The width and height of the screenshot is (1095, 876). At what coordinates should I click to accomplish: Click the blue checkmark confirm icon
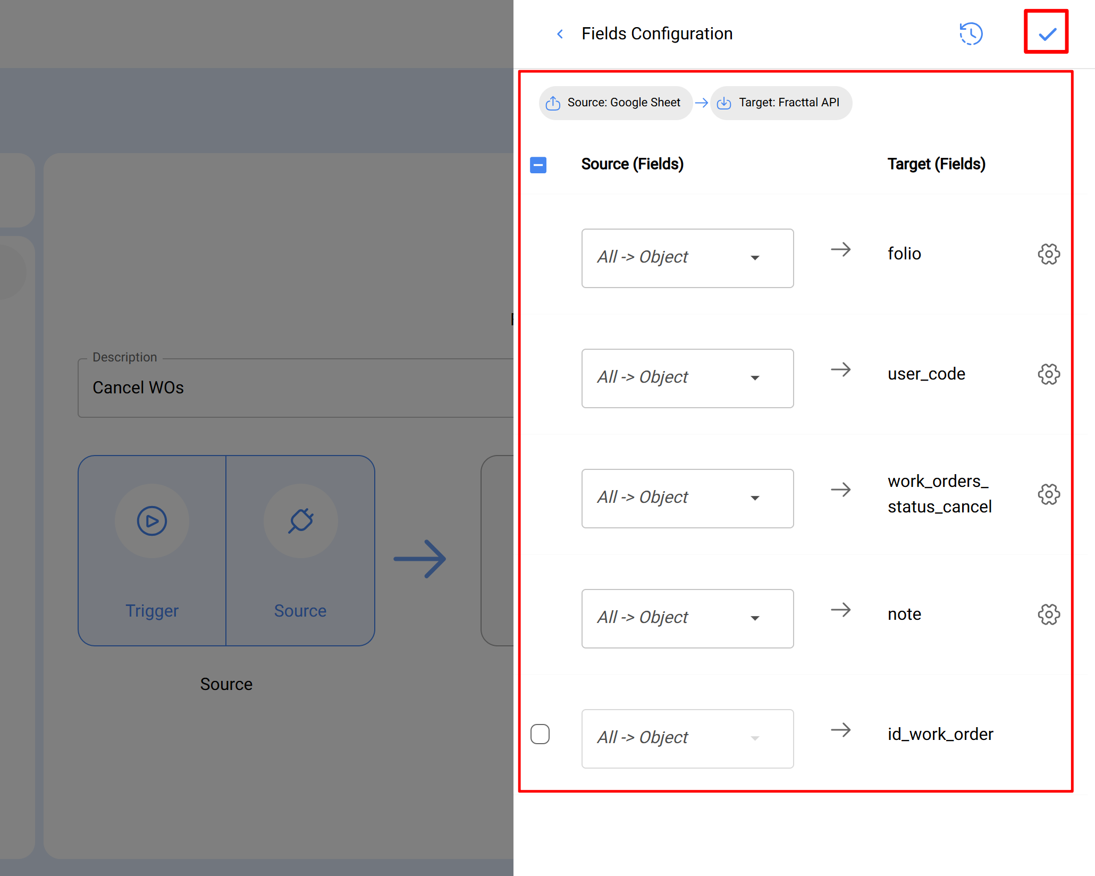(1047, 34)
